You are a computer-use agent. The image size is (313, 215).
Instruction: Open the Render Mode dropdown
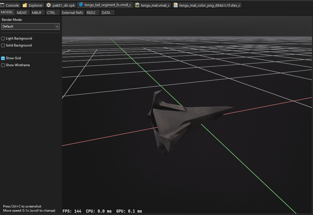point(30,26)
